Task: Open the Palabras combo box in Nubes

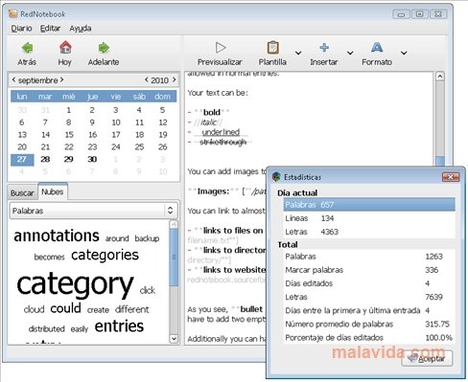Action: coord(93,211)
